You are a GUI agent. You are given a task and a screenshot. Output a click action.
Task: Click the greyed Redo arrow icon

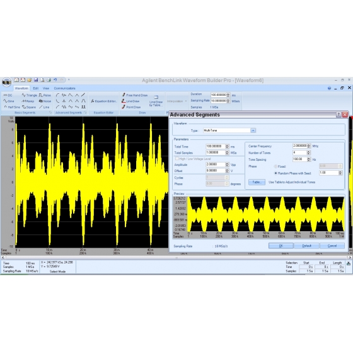62,80
